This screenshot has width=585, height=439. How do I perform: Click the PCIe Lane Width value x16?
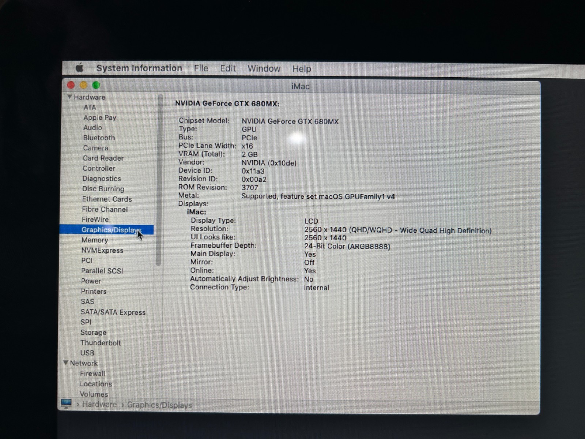coord(247,146)
